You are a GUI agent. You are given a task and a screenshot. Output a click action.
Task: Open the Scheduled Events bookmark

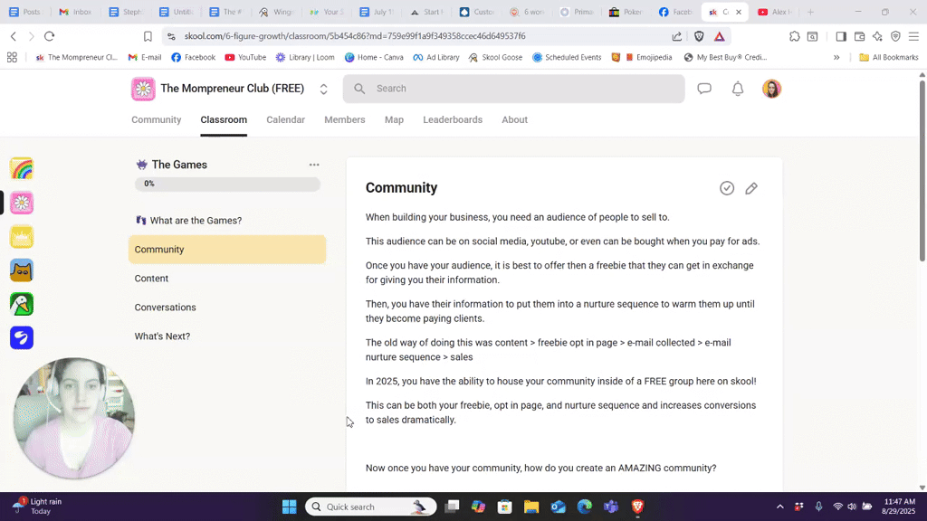pyautogui.click(x=567, y=57)
